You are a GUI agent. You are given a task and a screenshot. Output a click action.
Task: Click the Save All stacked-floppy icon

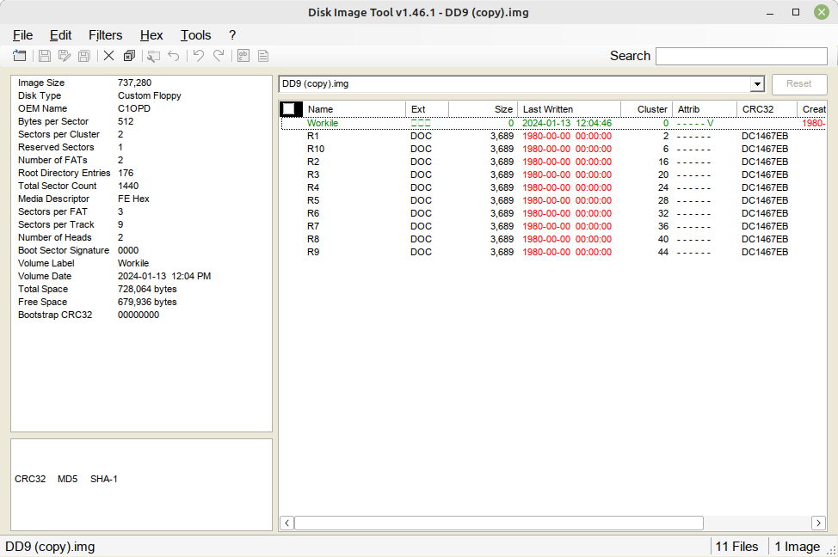pyautogui.click(x=84, y=56)
